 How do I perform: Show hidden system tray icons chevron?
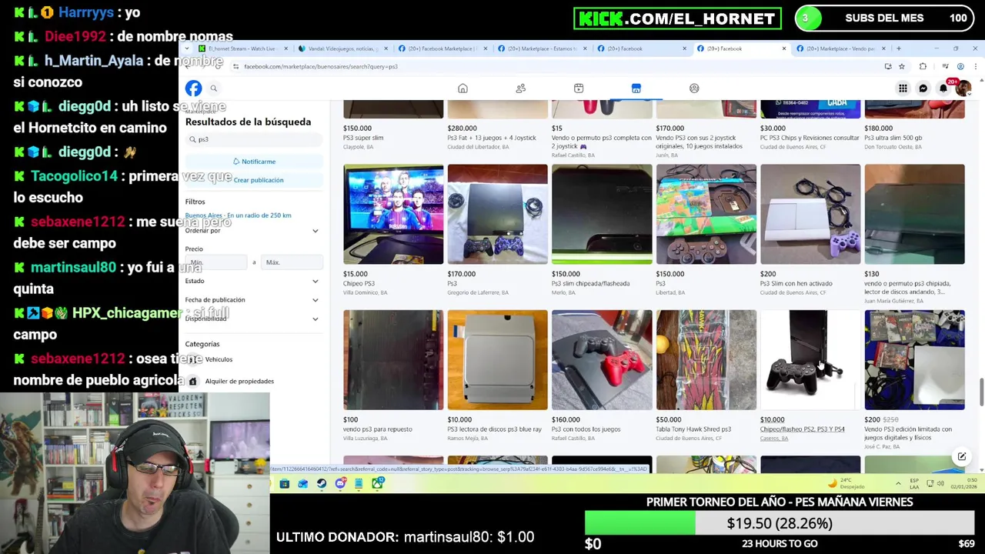[x=898, y=484]
